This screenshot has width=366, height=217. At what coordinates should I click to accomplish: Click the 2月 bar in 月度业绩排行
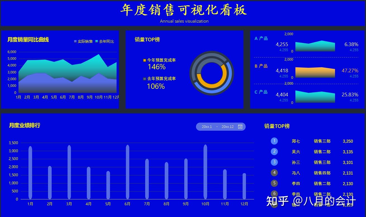click(50, 182)
